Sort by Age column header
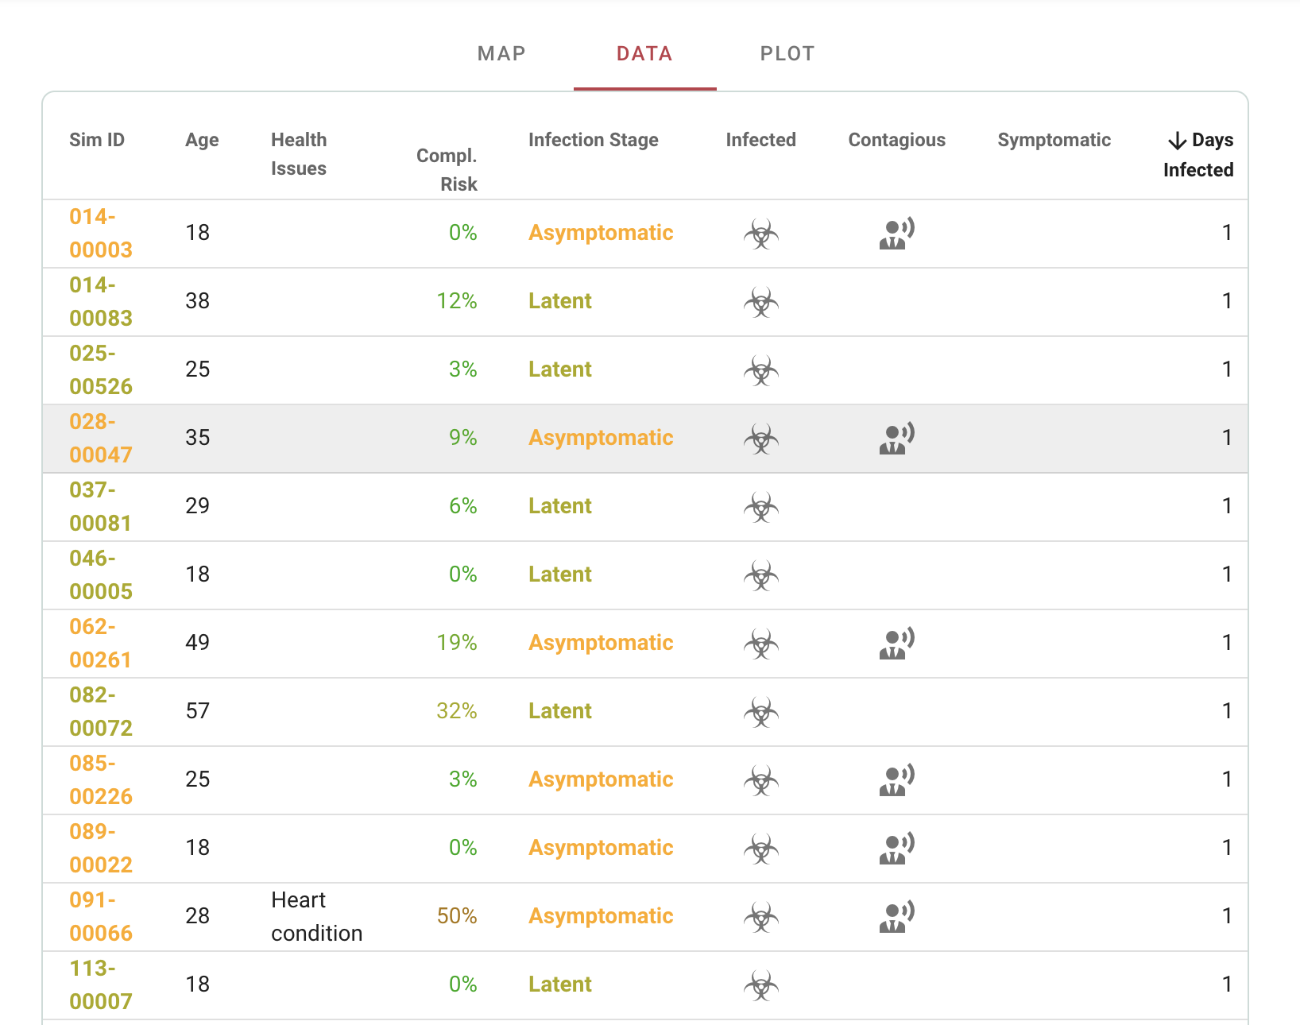 [x=202, y=140]
